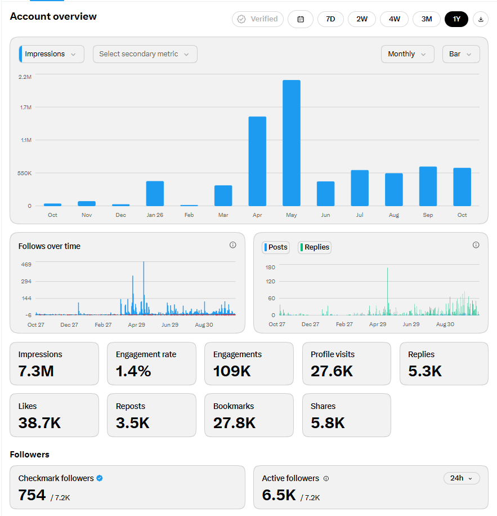The image size is (497, 516).
Task: Open the calendar date range picker
Action: 301,19
